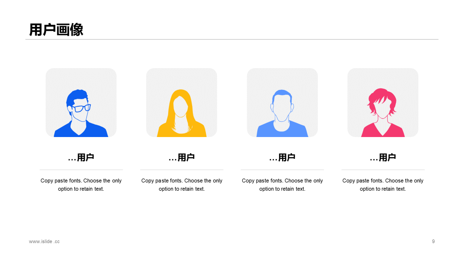The image size is (464, 261).
Task: Select gray rounded card behind yellow avatar
Action: click(x=182, y=103)
